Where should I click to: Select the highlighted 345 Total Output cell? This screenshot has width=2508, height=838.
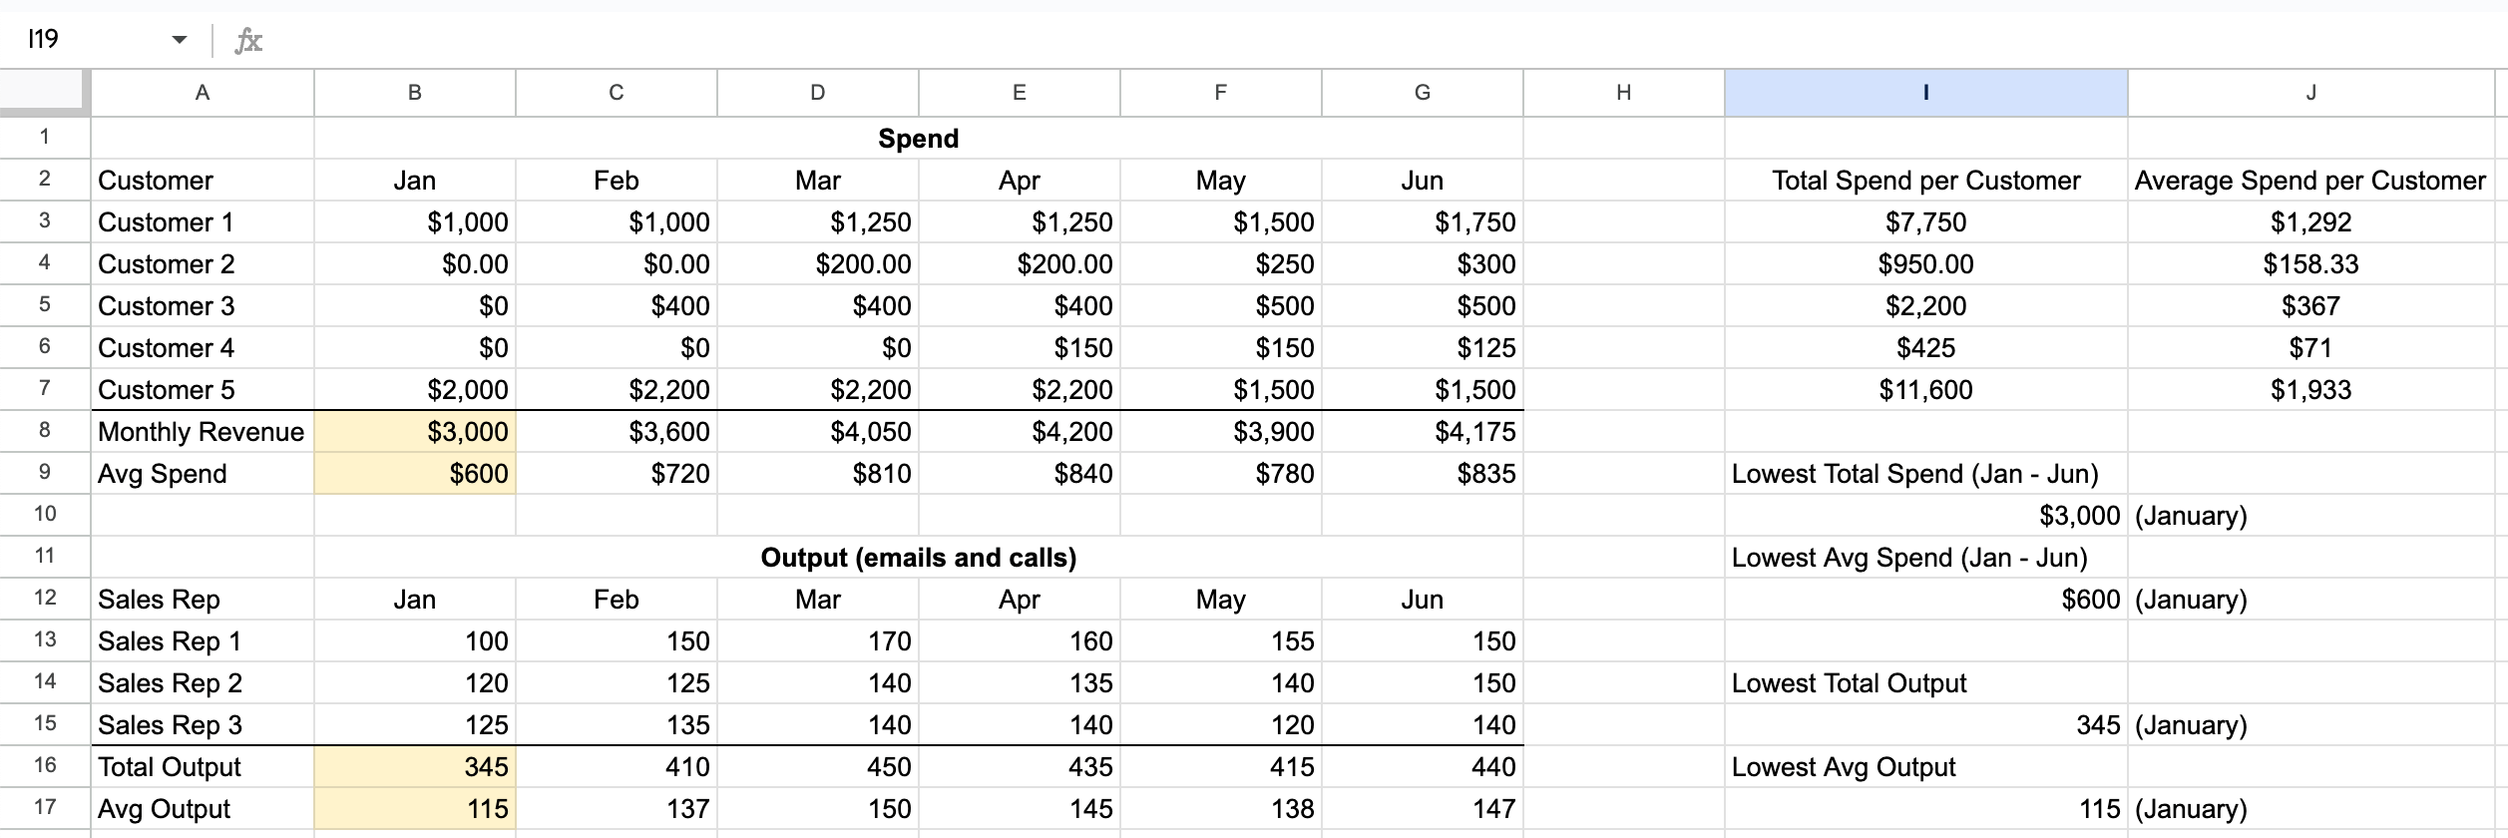coord(415,767)
